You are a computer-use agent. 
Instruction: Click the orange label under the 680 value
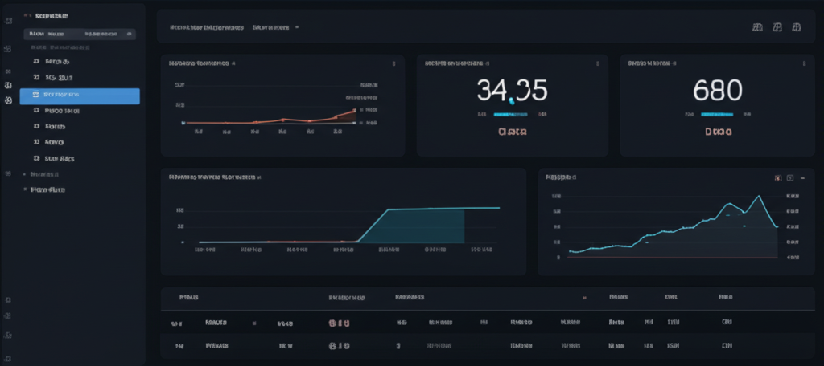[x=718, y=131]
